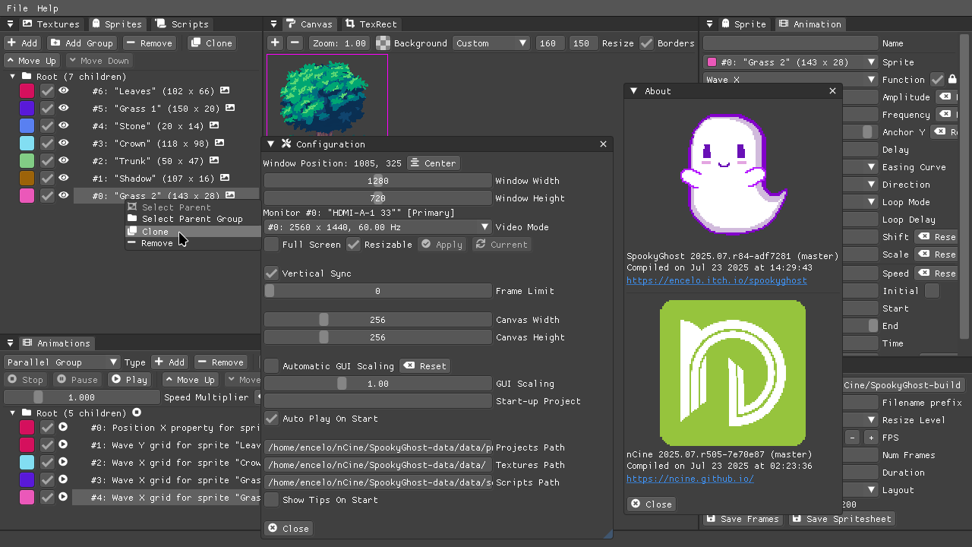Click the play icon on animation #1 row

[x=63, y=445]
